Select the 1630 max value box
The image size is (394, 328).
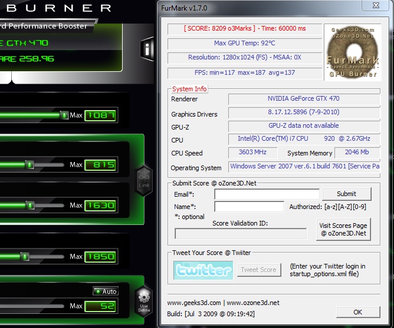(100, 206)
